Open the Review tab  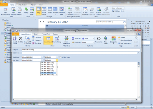click(x=56, y=34)
